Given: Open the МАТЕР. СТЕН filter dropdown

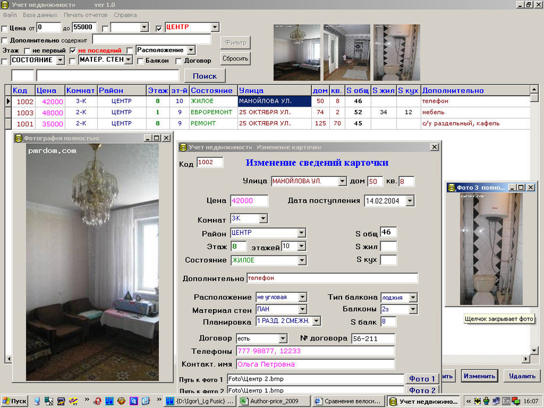Looking at the screenshot, I should pyautogui.click(x=129, y=60).
